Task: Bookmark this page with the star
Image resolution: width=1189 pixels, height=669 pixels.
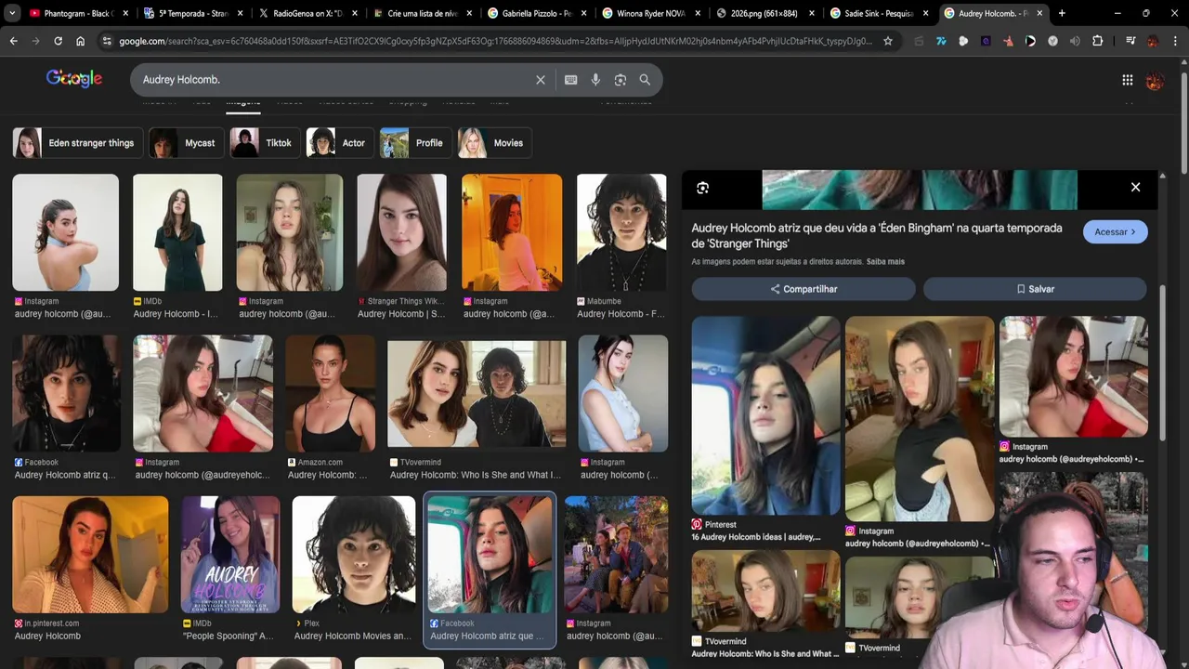Action: (888, 41)
